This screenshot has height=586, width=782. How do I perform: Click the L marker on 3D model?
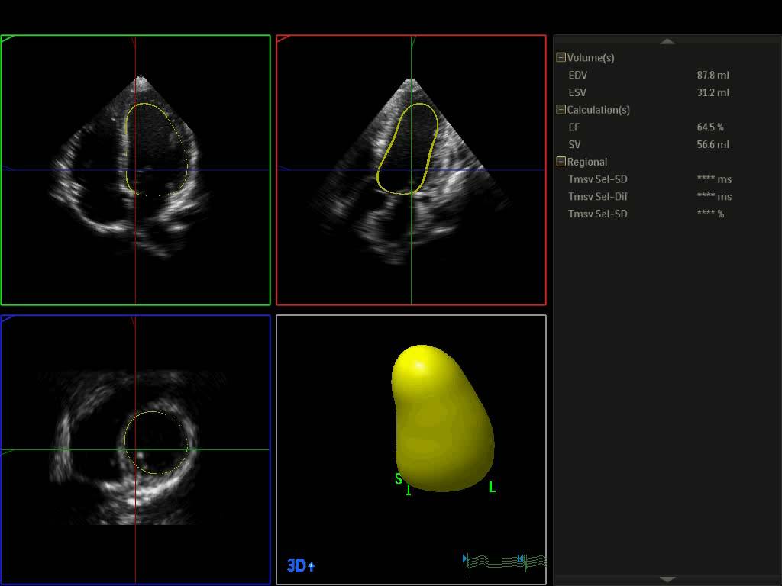[493, 487]
